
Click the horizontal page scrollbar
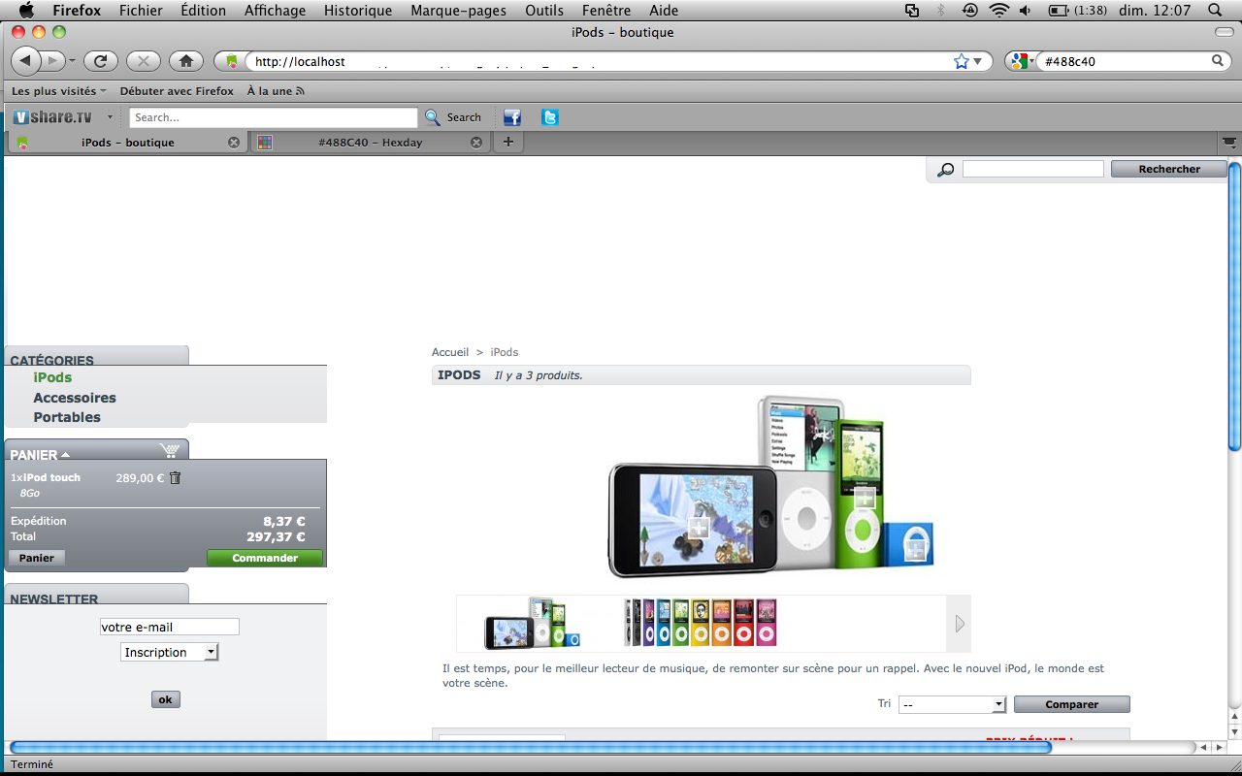[x=530, y=748]
